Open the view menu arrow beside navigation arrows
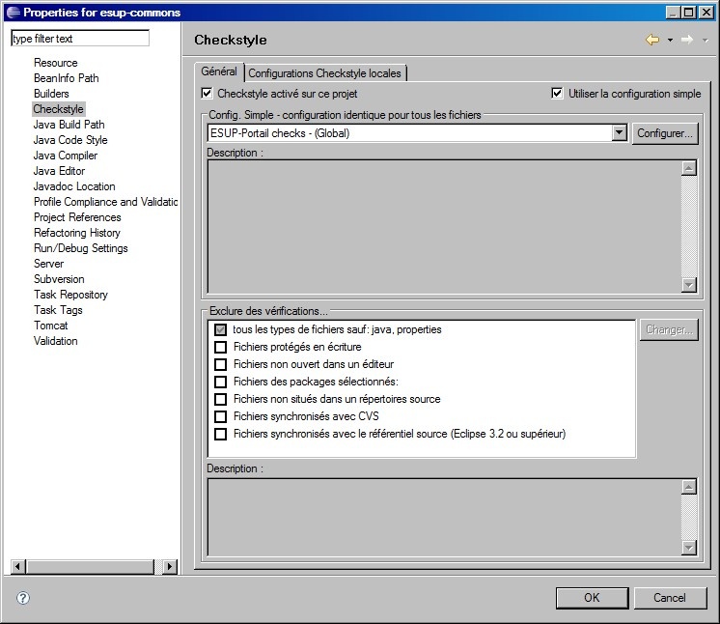The width and height of the screenshot is (720, 624). pyautogui.click(x=706, y=41)
